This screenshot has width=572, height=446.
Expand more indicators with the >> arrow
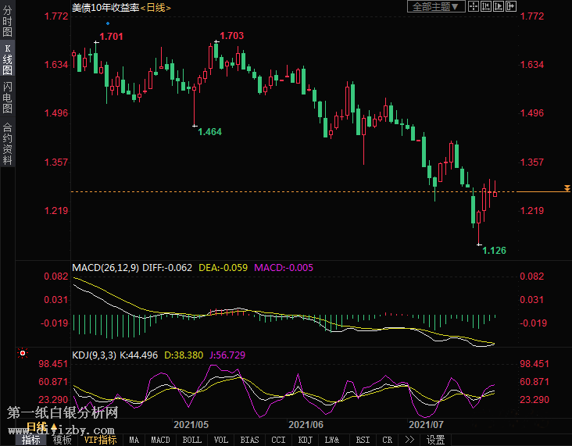409,440
